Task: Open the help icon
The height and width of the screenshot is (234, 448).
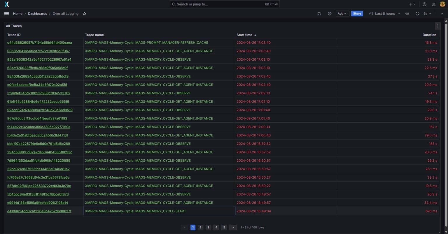Action: (x=424, y=4)
